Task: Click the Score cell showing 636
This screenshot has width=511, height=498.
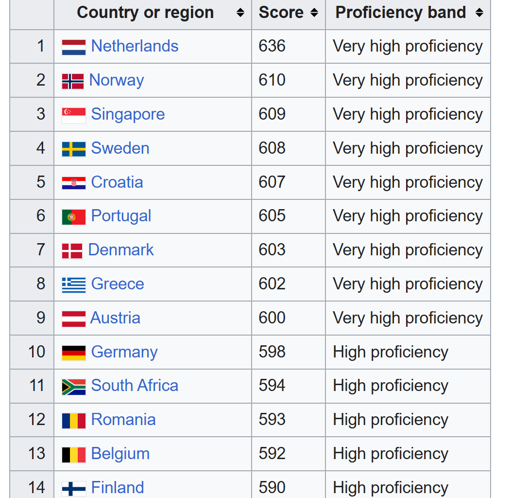Action: pos(273,46)
